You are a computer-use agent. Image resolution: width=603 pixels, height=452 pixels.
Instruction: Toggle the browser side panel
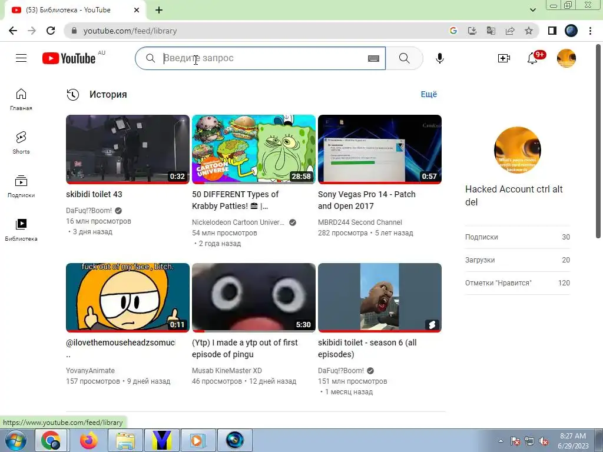pyautogui.click(x=552, y=31)
